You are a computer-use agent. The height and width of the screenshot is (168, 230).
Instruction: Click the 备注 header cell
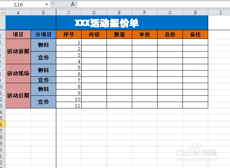tap(195, 34)
